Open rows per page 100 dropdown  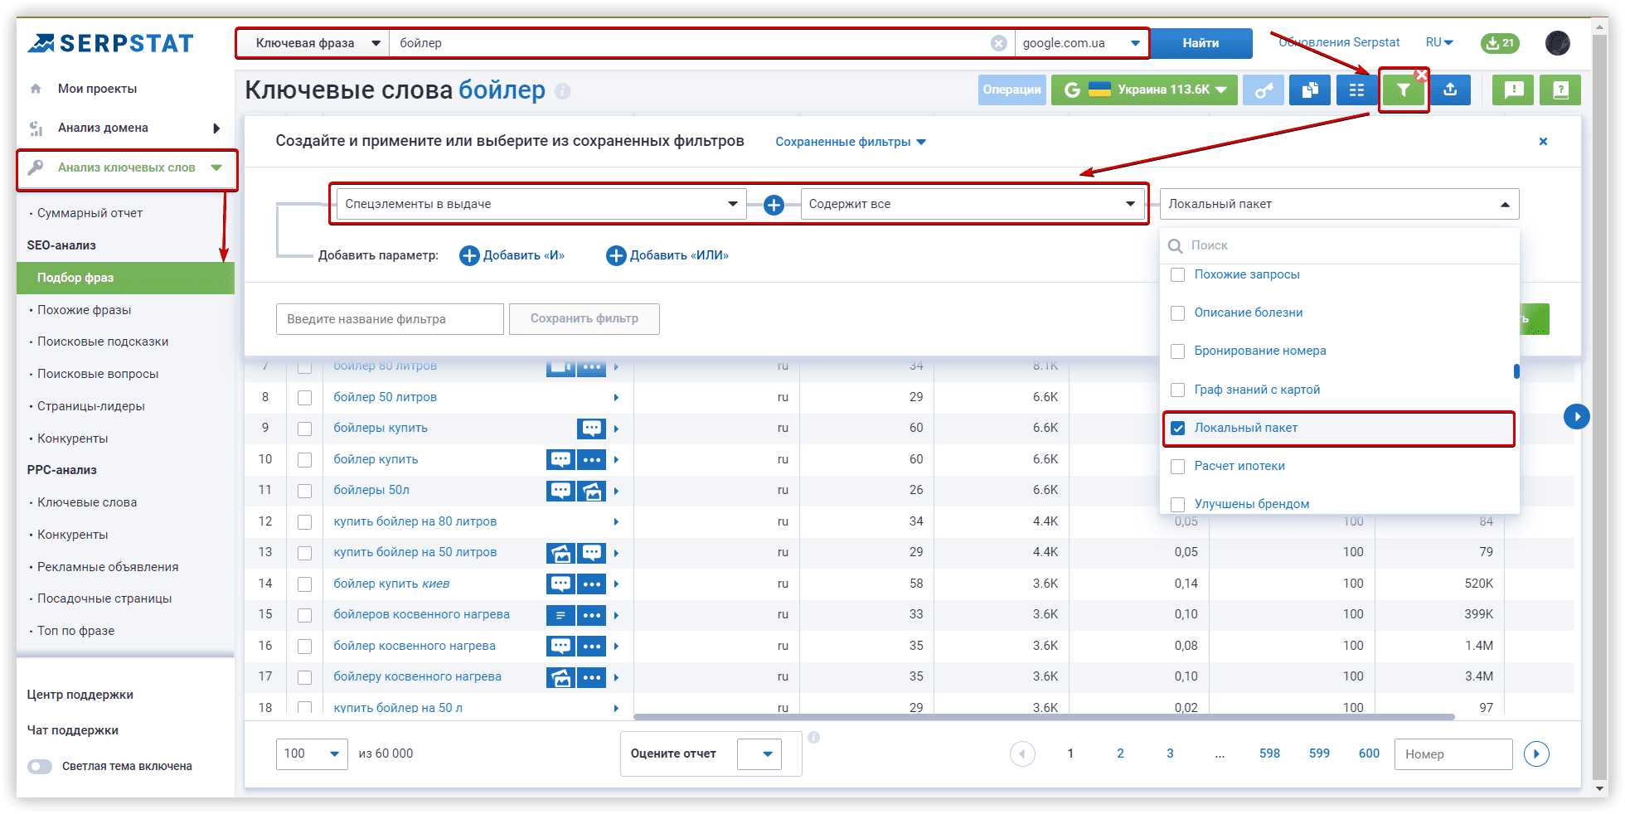pos(312,754)
